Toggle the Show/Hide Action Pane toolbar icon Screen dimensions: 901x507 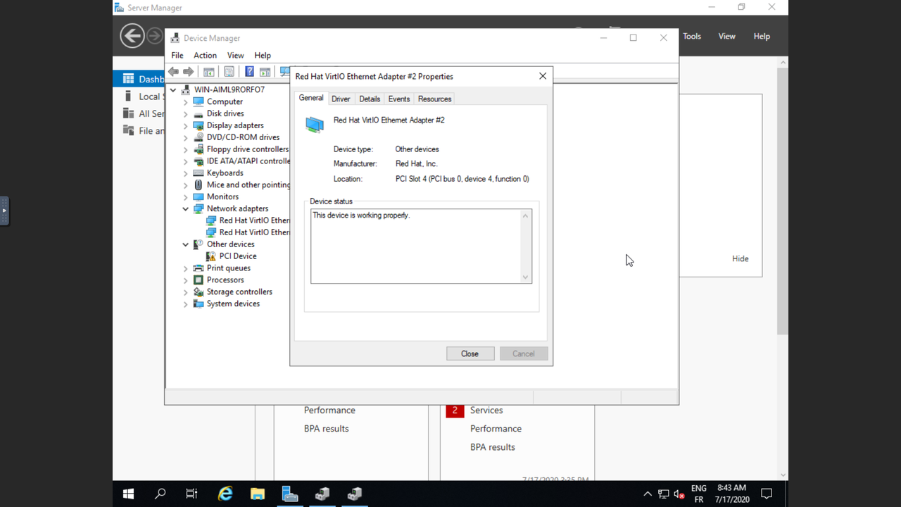tap(265, 72)
